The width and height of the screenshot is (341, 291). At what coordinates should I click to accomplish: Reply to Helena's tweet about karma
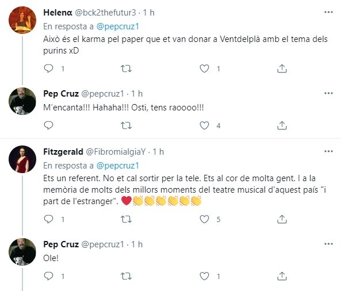pos(48,68)
